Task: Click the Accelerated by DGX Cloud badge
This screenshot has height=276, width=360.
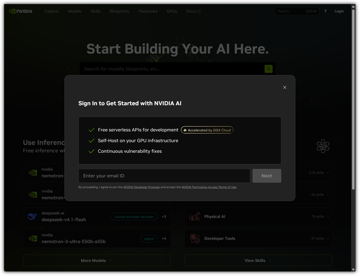Action: [x=207, y=130]
